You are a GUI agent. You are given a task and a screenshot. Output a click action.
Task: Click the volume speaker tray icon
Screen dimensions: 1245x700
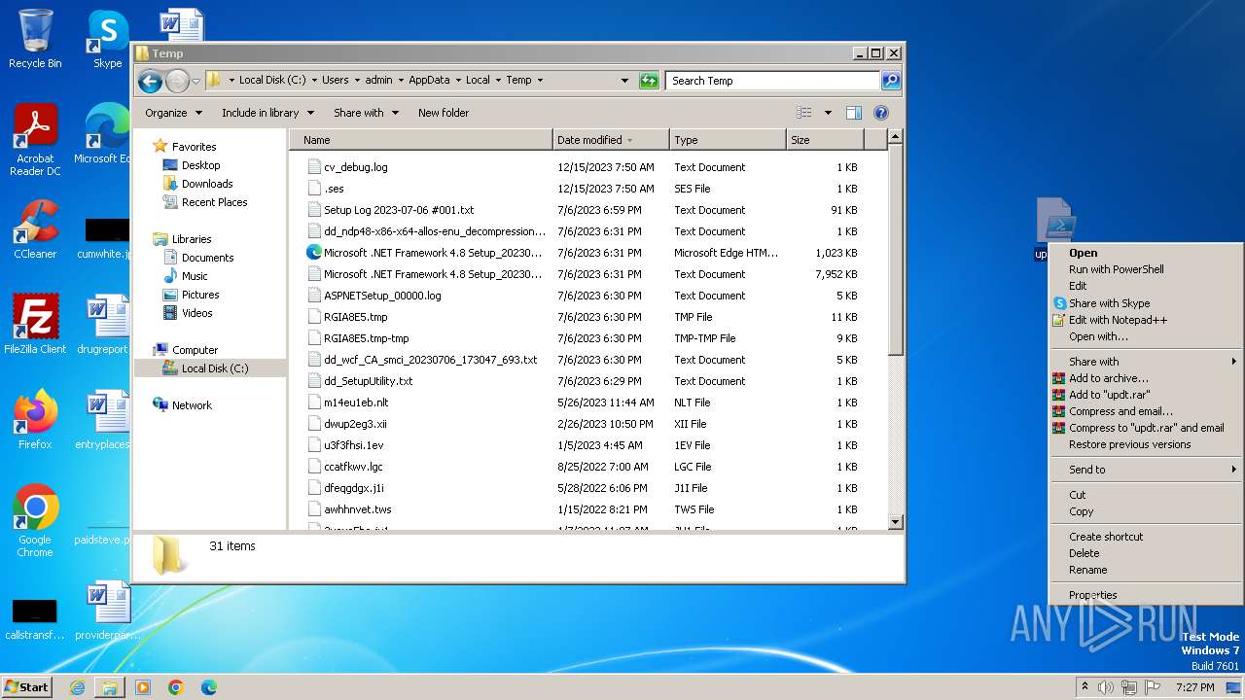pos(1106,687)
